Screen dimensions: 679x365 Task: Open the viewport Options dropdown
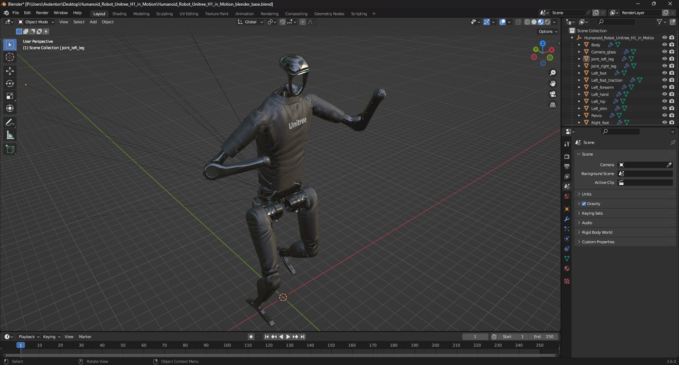pyautogui.click(x=548, y=31)
